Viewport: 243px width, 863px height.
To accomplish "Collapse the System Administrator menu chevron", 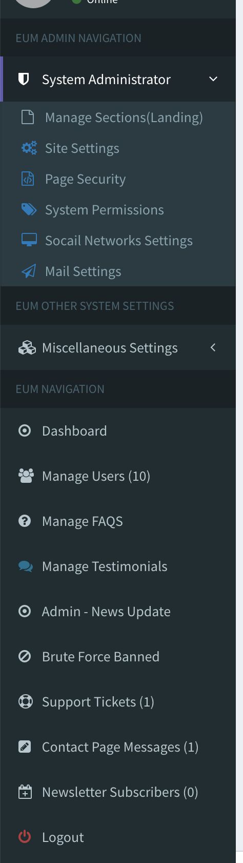I will click(213, 79).
